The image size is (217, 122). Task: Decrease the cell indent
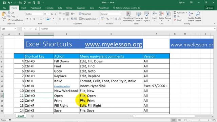(72, 19)
